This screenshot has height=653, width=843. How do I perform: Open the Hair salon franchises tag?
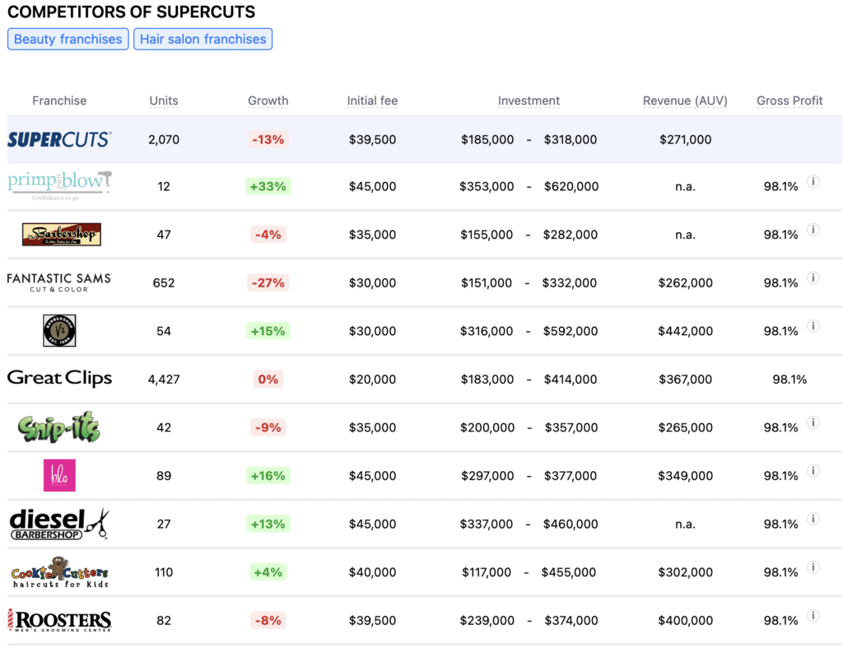click(x=203, y=40)
